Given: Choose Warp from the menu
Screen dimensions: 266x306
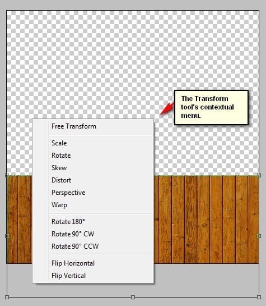Looking at the screenshot, I should click(x=93, y=205).
